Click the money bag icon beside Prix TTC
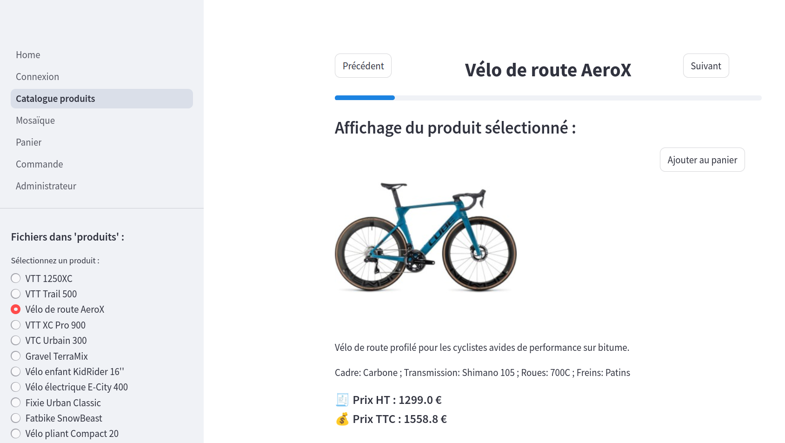This screenshot has height=443, width=785. point(342,419)
